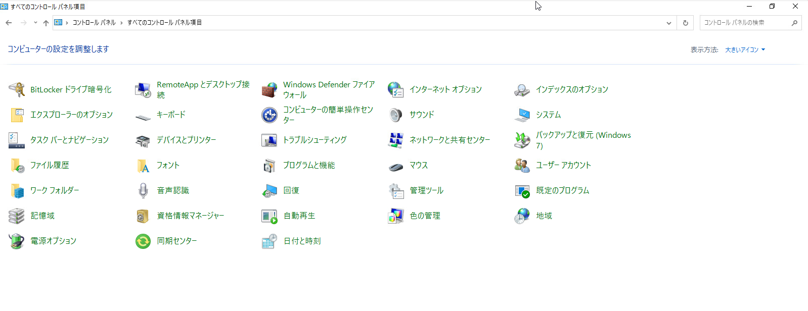Expand chevron before コントロール パネル breadcrumb
The width and height of the screenshot is (808, 311).
click(x=67, y=23)
